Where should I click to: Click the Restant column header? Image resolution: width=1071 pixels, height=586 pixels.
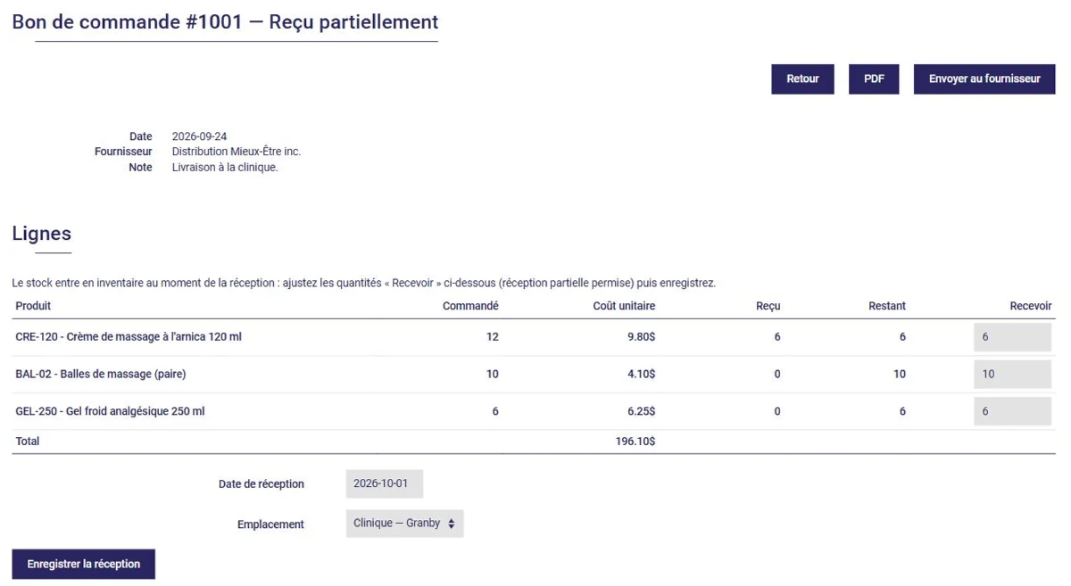pyautogui.click(x=887, y=306)
